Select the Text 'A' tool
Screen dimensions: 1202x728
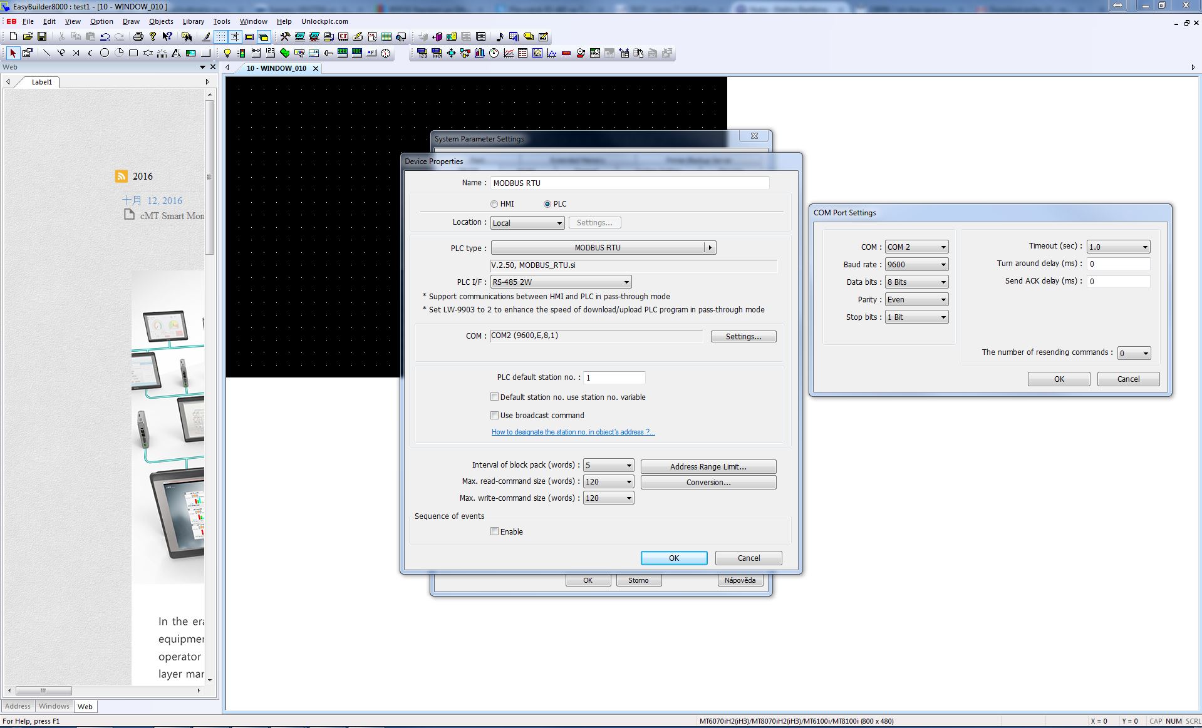pos(176,53)
